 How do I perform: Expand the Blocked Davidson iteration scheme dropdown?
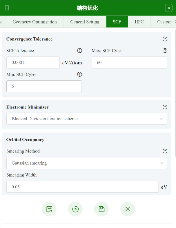pos(87,119)
